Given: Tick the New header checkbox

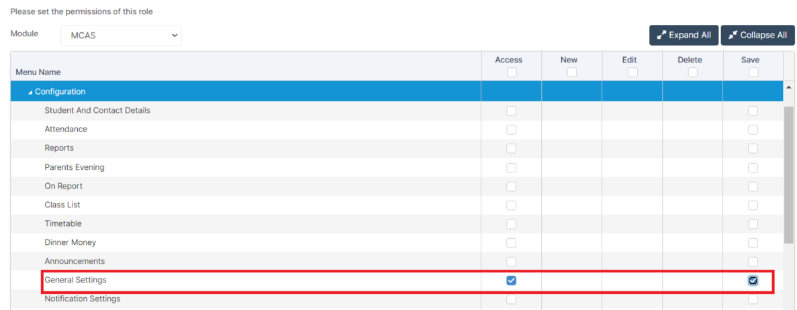Looking at the screenshot, I should pyautogui.click(x=572, y=72).
